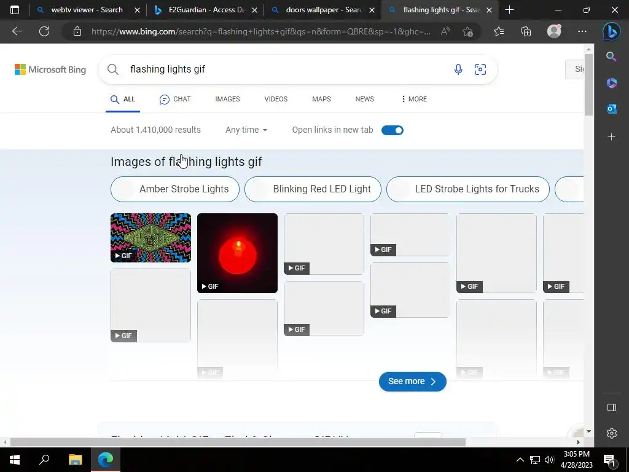Screen dimensions: 629x472
Task: Open Favorites list icon
Action: [x=499, y=31]
